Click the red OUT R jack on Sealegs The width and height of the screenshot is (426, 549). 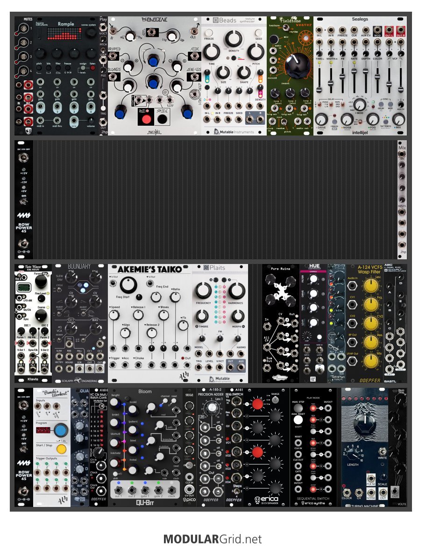click(401, 30)
